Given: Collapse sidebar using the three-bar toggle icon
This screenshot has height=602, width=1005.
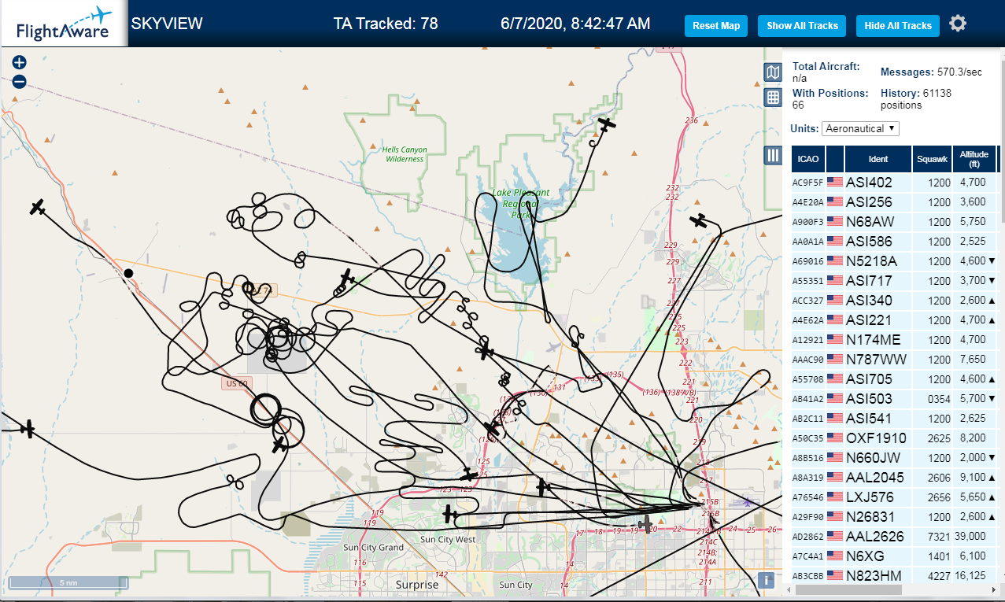Looking at the screenshot, I should click(773, 155).
